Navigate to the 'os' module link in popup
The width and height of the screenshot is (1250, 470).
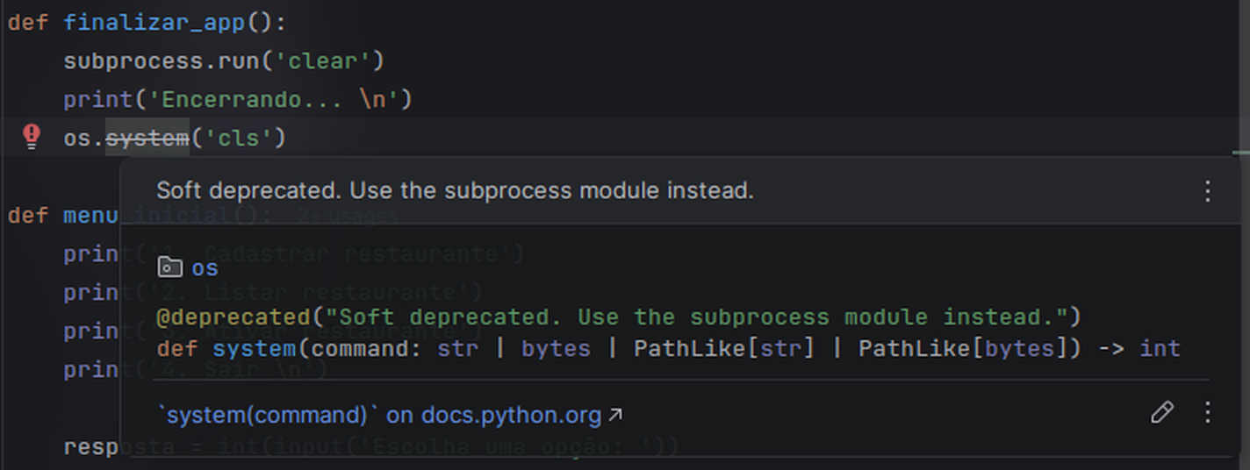(205, 268)
